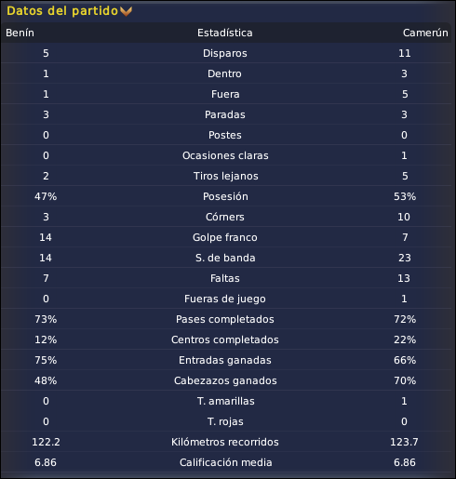
Task: Expand the Datos del partido dropdown arrow
Action: (126, 11)
